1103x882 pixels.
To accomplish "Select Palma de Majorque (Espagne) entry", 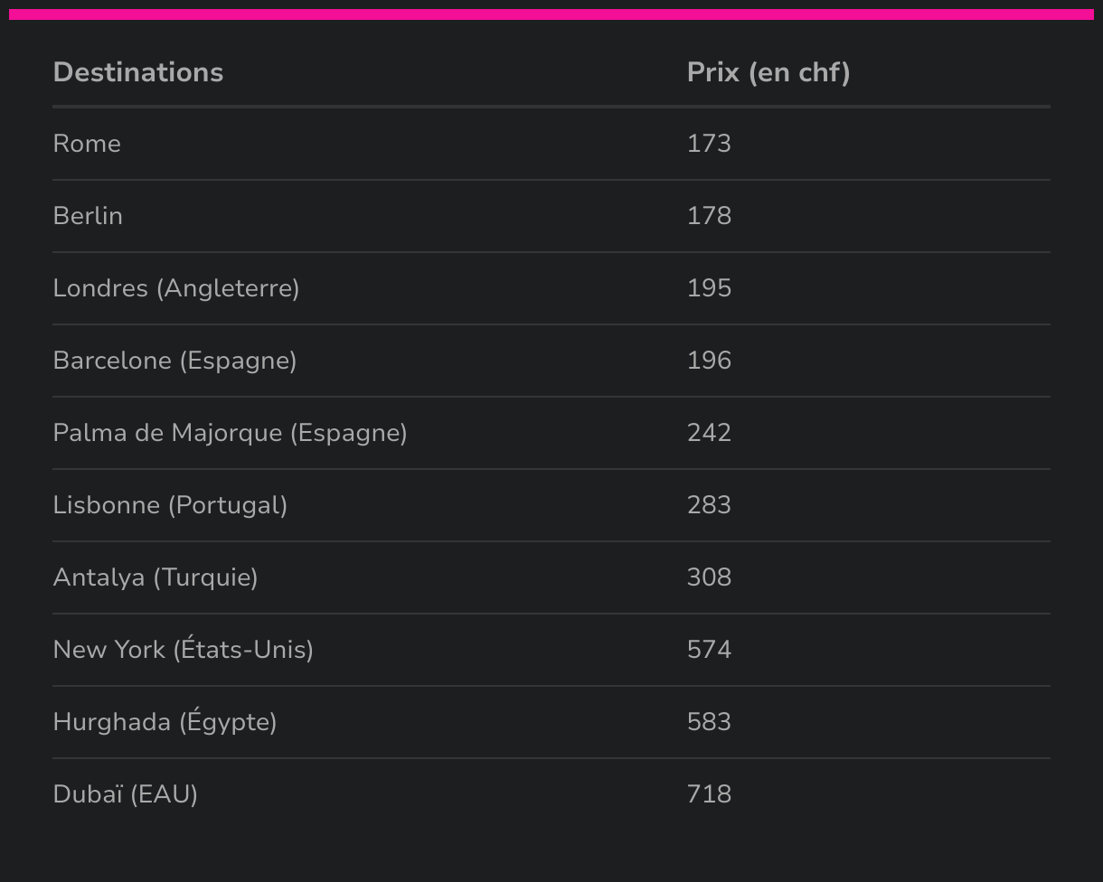I will (231, 433).
